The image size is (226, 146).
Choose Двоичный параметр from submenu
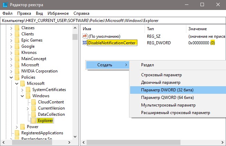pyautogui.click(x=178, y=82)
